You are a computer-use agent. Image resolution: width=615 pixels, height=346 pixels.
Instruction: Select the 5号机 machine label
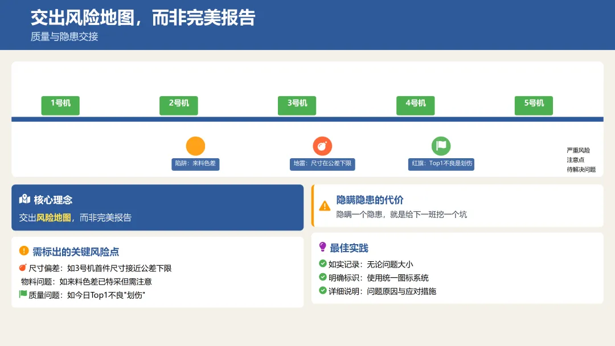[x=534, y=105]
